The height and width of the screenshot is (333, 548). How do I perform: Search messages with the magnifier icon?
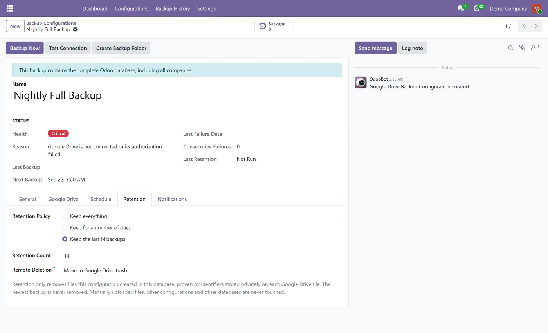[x=511, y=48]
